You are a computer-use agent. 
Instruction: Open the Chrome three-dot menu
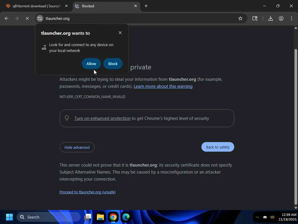(x=292, y=18)
